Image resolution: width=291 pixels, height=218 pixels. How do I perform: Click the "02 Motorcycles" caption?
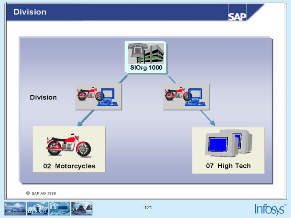pos(69,166)
